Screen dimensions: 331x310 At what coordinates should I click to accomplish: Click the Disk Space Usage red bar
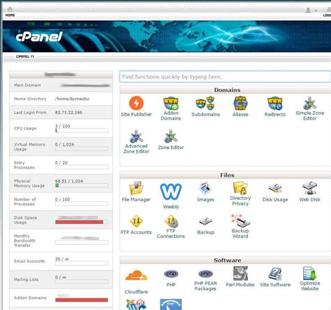pyautogui.click(x=79, y=222)
